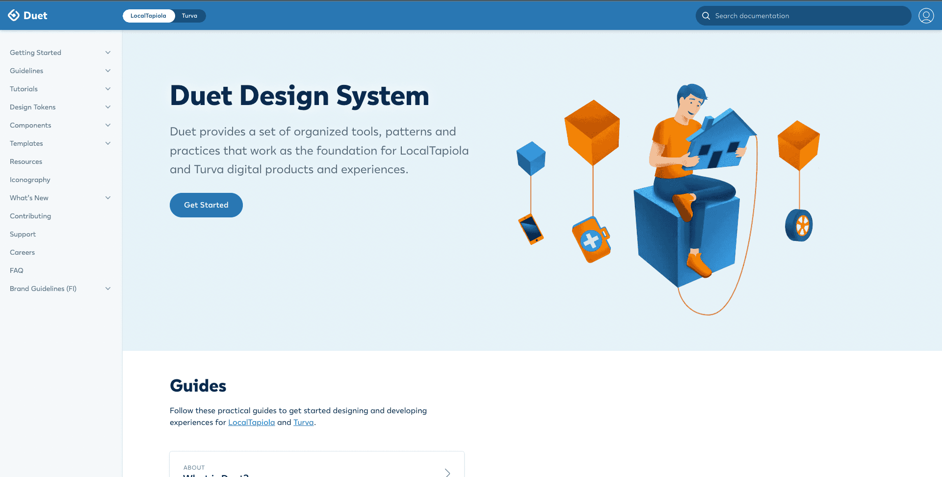This screenshot has height=477, width=942.
Task: Expand the Guidelines chevron
Action: pos(108,71)
